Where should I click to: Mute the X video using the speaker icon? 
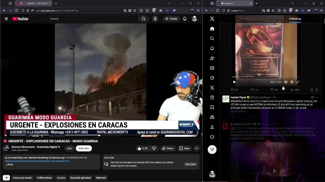click(x=286, y=82)
